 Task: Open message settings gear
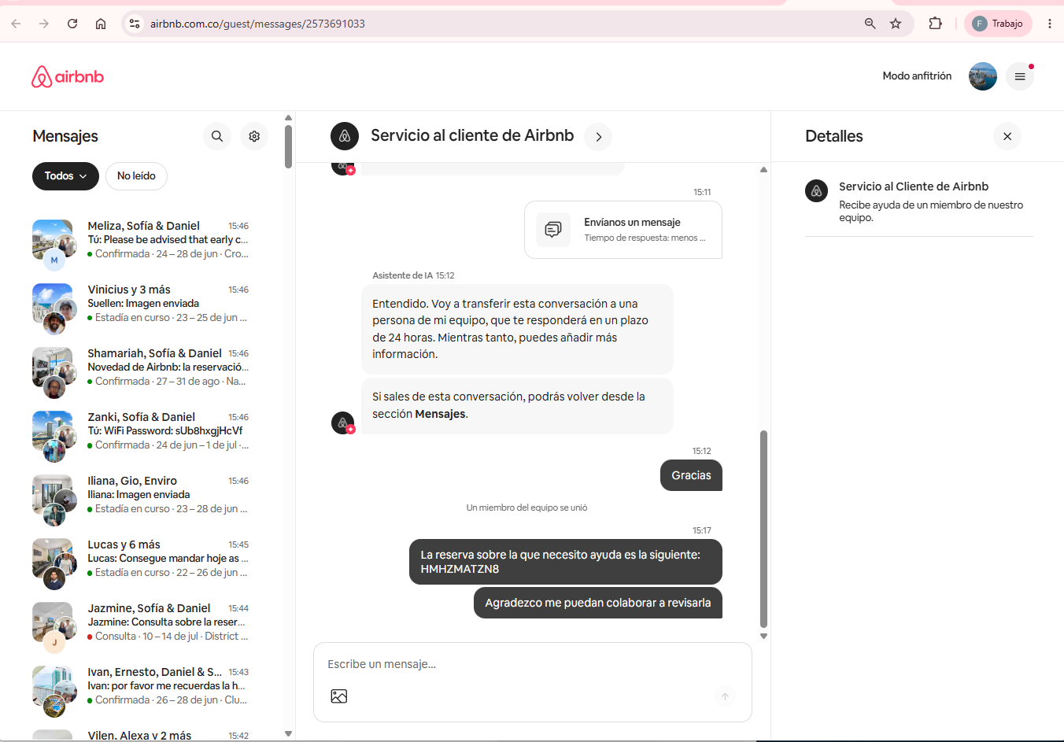tap(254, 136)
